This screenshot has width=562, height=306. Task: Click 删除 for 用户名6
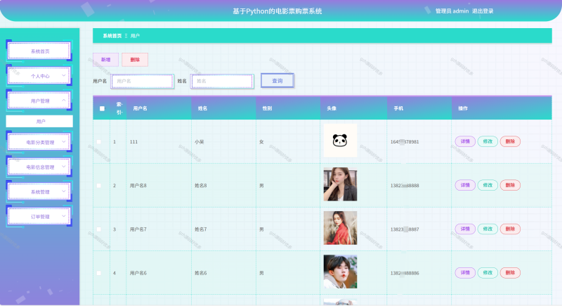(x=510, y=273)
